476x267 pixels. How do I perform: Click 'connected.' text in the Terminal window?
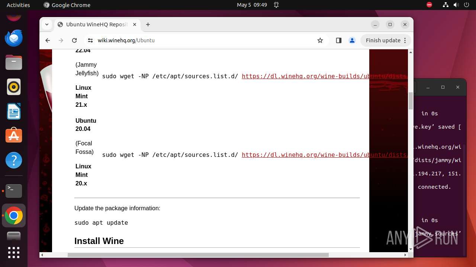tap(434, 187)
